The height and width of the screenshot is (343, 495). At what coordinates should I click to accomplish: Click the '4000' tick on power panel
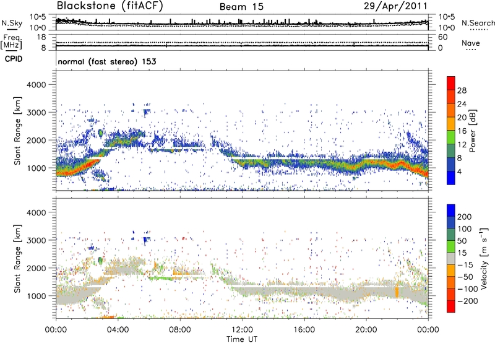[x=37, y=85]
